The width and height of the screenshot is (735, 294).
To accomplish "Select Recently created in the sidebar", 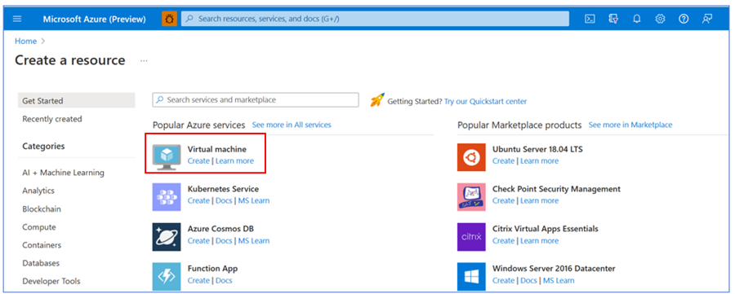I will coord(52,119).
